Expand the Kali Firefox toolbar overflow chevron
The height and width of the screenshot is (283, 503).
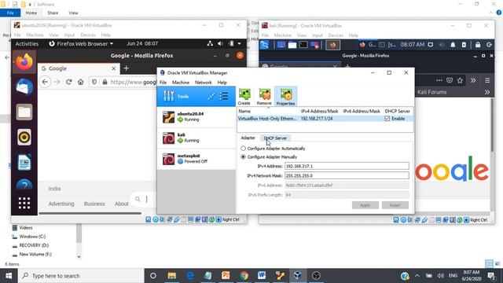coord(473,80)
